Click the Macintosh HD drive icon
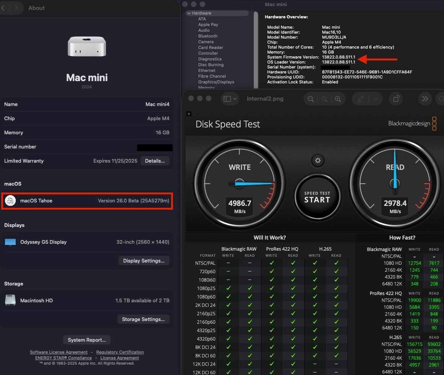Image resolution: width=444 pixels, height=375 pixels. click(x=10, y=300)
